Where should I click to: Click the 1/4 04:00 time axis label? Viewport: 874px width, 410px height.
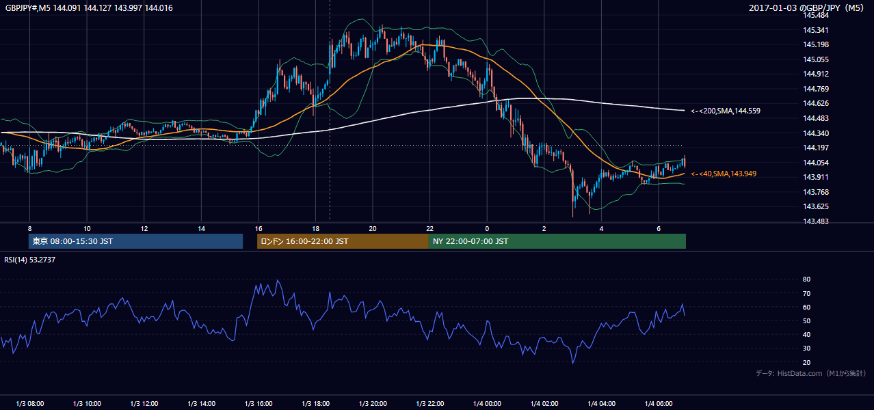(x=602, y=404)
